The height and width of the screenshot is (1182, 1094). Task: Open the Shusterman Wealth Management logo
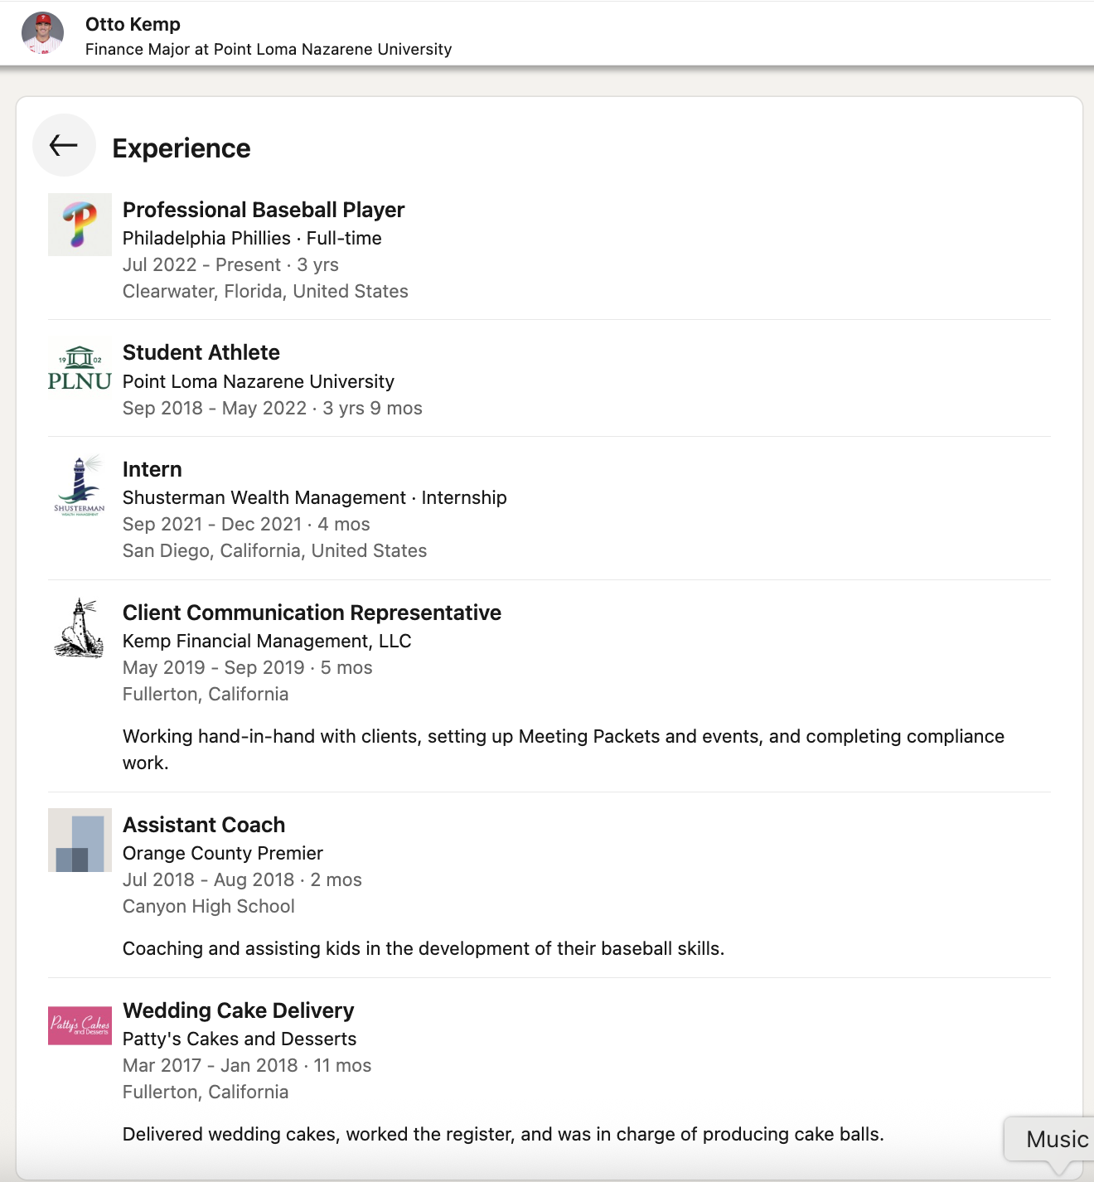pyautogui.click(x=80, y=485)
